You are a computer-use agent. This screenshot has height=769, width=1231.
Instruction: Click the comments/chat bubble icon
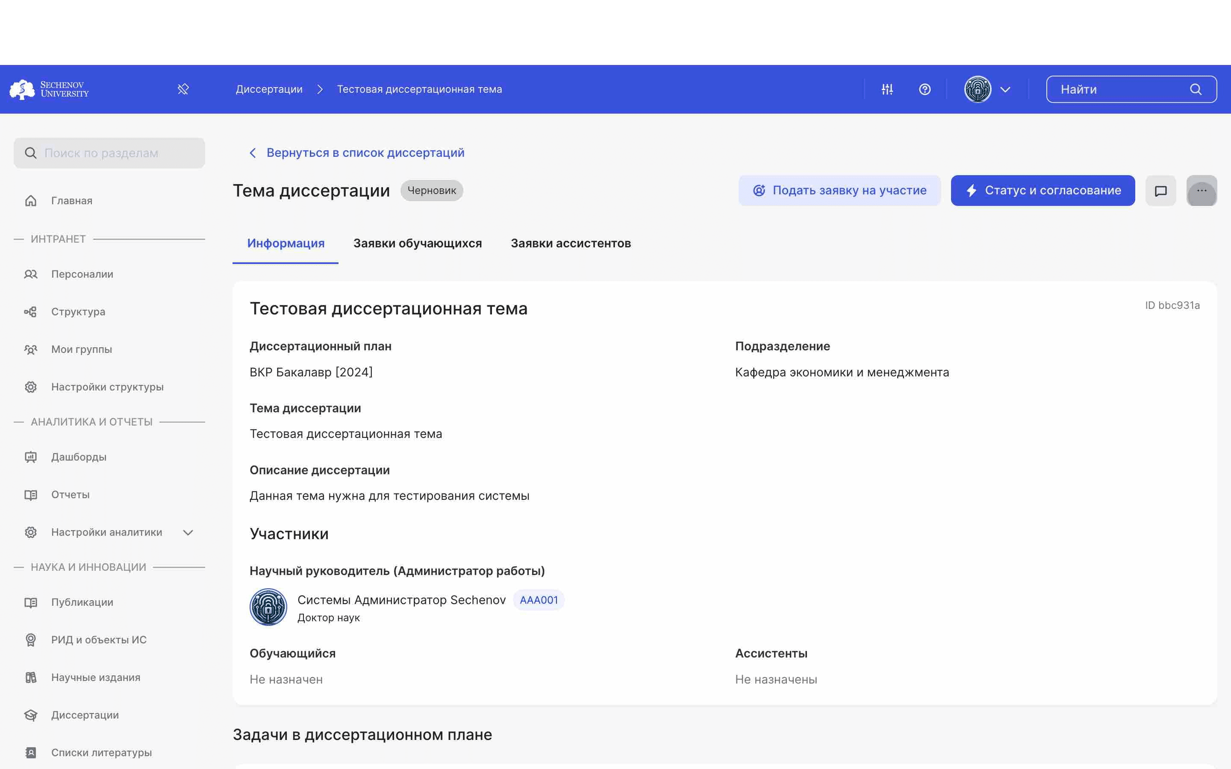[x=1161, y=190]
